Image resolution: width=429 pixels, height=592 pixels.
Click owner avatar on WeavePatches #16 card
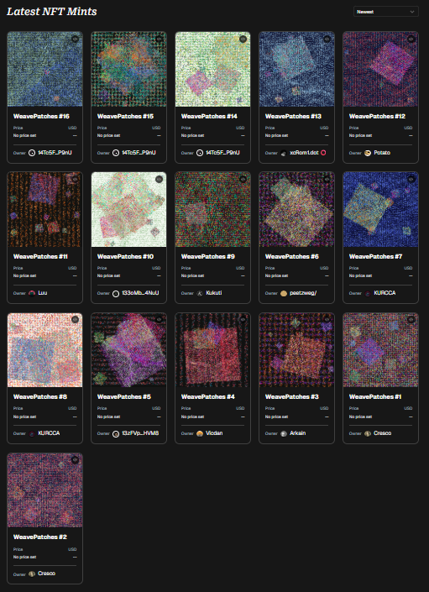[x=32, y=153]
